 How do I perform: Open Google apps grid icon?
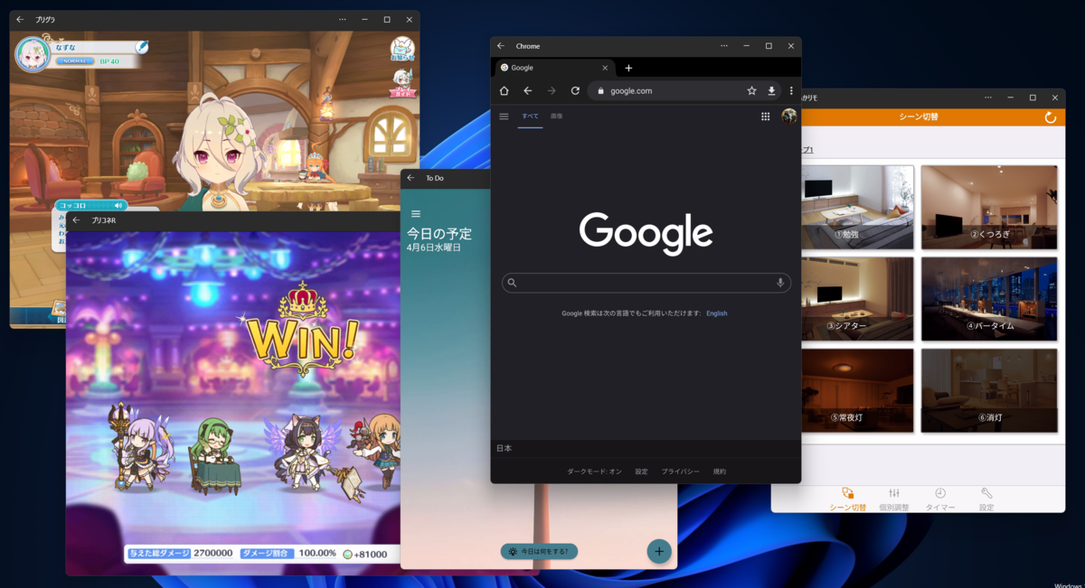tap(765, 116)
